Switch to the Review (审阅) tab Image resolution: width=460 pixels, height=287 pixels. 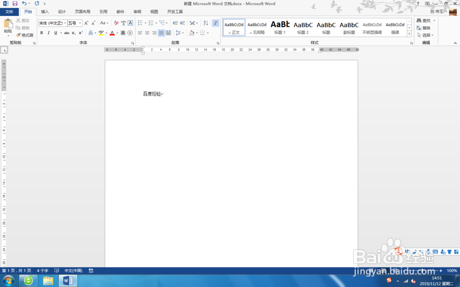point(137,12)
